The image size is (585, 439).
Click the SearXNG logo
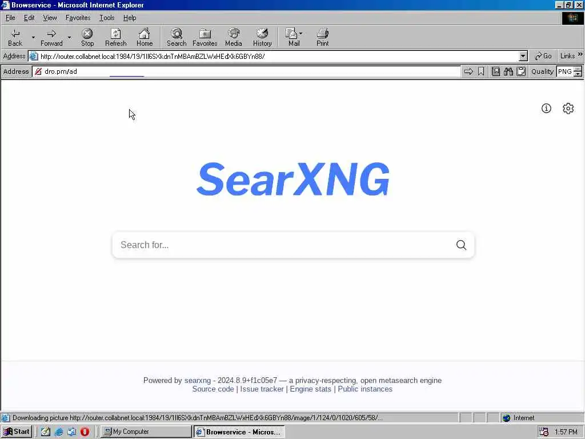pos(293,179)
